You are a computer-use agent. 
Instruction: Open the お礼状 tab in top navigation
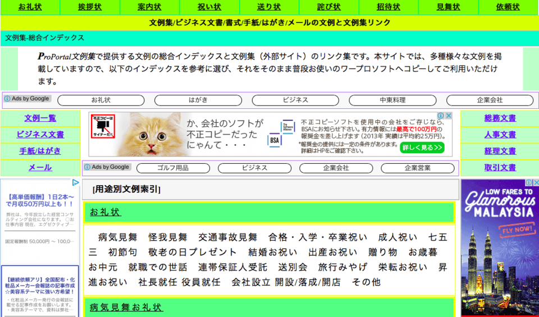tap(30, 7)
